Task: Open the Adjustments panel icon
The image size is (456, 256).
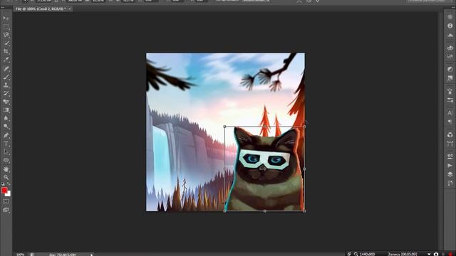Action: 450,69
